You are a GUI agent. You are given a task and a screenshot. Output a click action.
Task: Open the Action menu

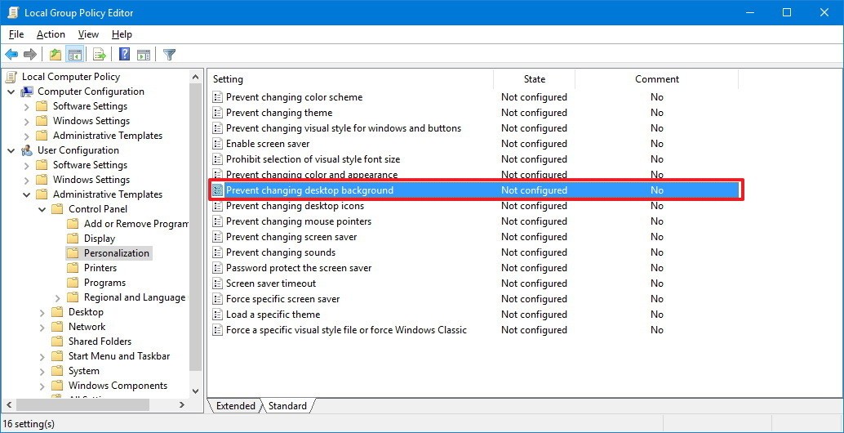[x=51, y=34]
